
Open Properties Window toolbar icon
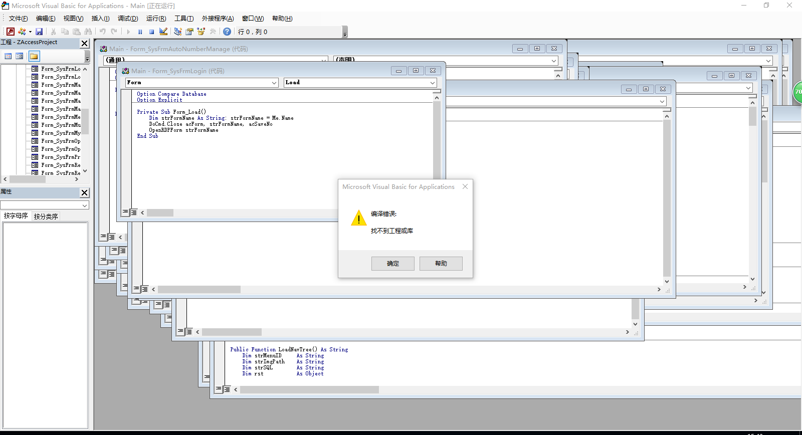tap(189, 32)
